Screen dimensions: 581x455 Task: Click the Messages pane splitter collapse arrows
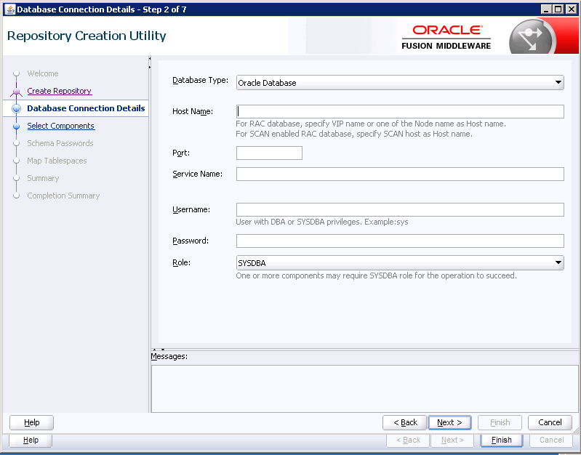[159, 350]
